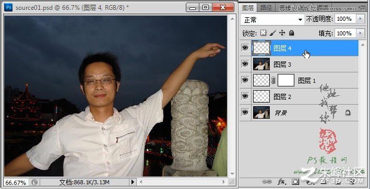Toggle visibility of 图层 3
This screenshot has height=189, width=370.
tap(245, 64)
